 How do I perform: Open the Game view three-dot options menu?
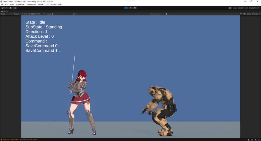pyautogui.click(x=259, y=11)
